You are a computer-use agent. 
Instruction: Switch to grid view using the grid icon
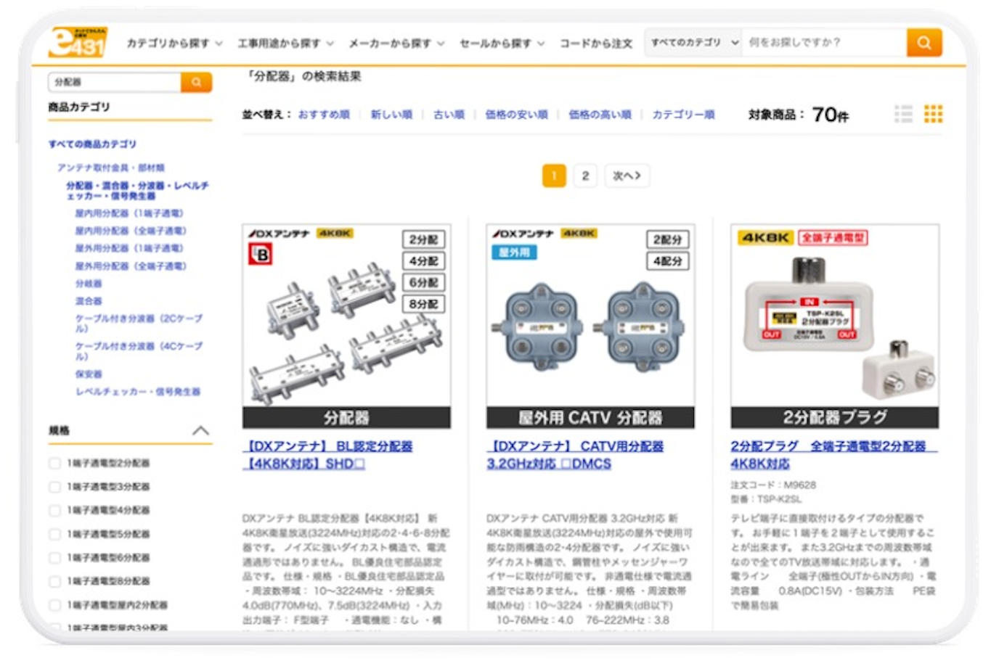[934, 113]
